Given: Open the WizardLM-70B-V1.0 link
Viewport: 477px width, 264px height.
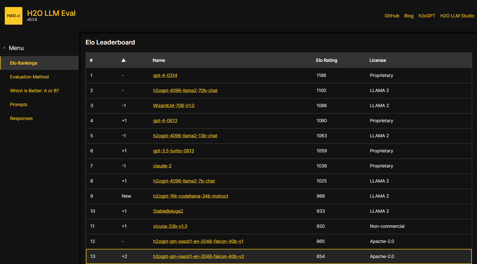Looking at the screenshot, I should click(174, 106).
